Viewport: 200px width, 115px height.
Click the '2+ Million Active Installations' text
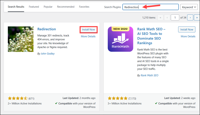pos(25,104)
